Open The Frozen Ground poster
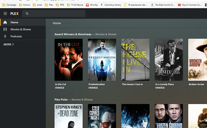The height and width of the screenshot is (128, 207). point(169,116)
